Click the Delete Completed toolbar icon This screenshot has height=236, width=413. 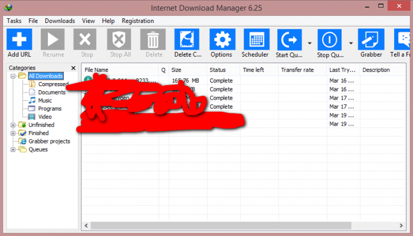[187, 40]
